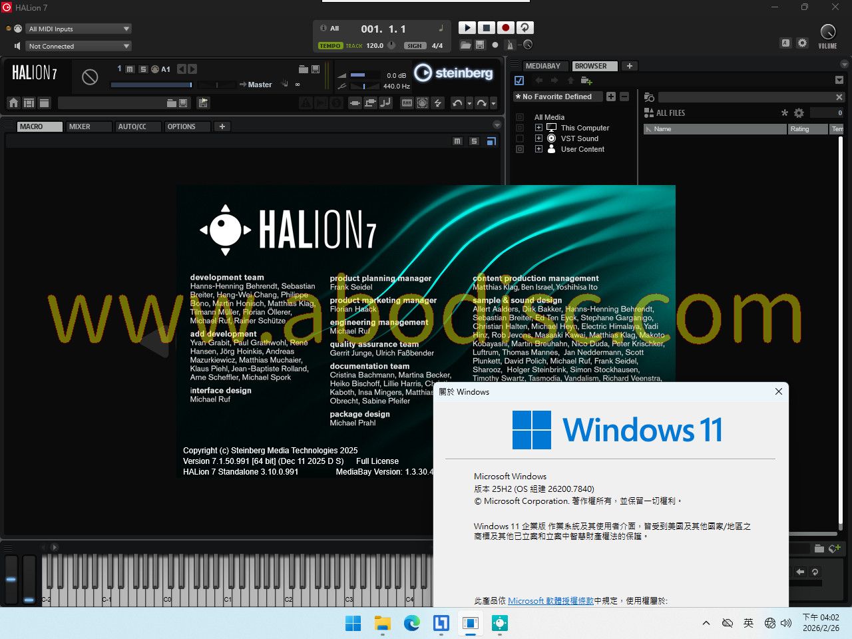This screenshot has width=852, height=639.
Task: Toggle the blue checkbox in browser toolbar
Action: coord(519,81)
